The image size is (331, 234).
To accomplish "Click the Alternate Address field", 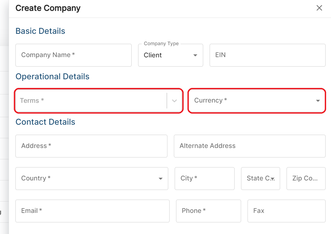I will pyautogui.click(x=249, y=146).
